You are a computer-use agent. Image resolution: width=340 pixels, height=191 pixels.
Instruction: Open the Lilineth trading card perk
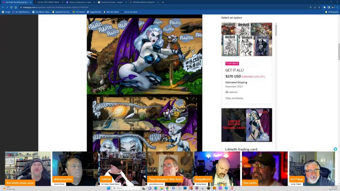pyautogui.click(x=241, y=149)
